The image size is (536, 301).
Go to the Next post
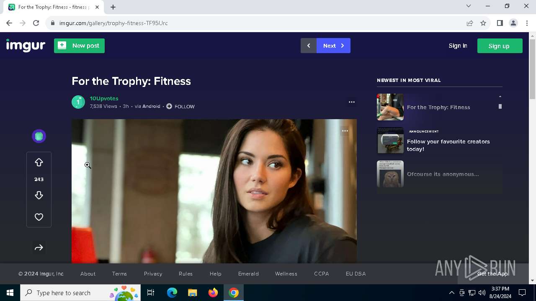click(333, 46)
